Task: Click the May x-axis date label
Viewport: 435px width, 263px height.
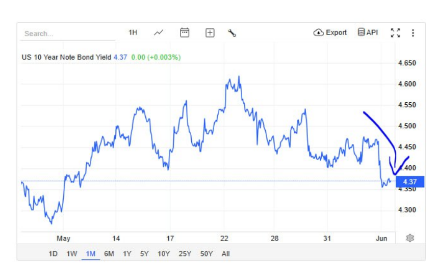Action: pos(63,239)
